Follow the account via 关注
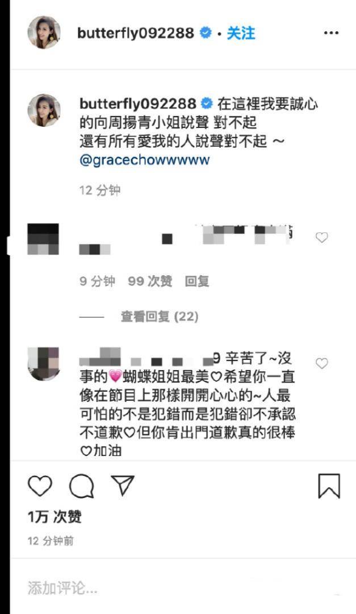356x614 pixels. pos(241,34)
